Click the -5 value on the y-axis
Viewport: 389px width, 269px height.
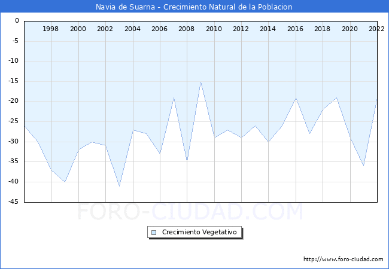pyautogui.click(x=16, y=41)
